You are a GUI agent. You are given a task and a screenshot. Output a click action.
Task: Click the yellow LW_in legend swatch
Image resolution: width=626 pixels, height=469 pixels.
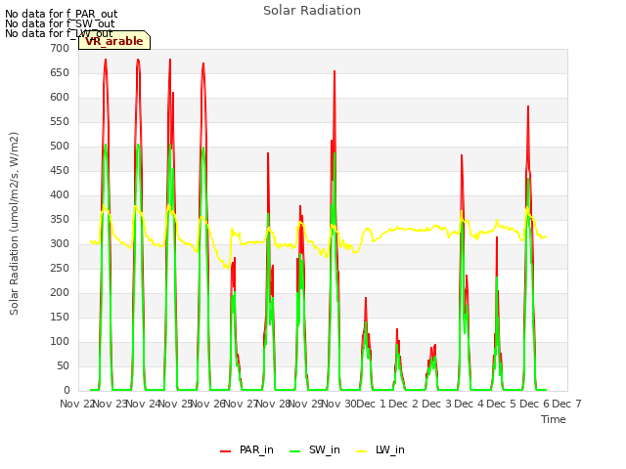(x=361, y=451)
